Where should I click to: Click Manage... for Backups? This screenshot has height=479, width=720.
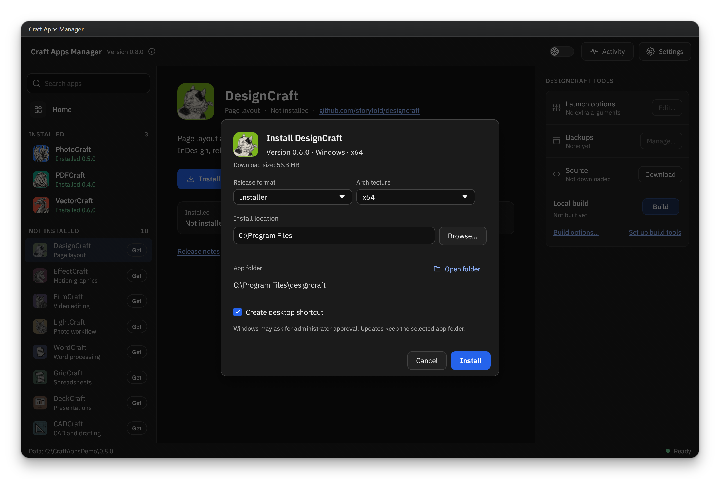point(661,141)
